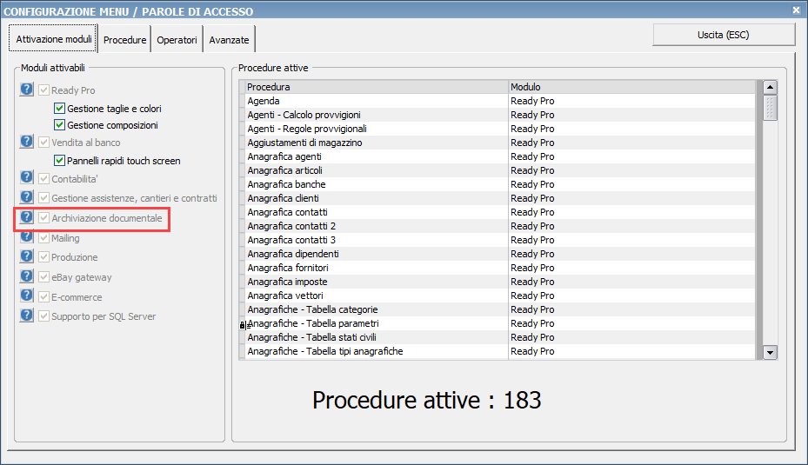Toggle eBay gateway checkbox
The height and width of the screenshot is (465, 808).
click(43, 277)
